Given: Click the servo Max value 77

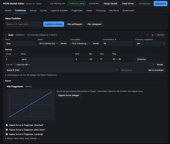Looking at the screenshot, I should pyautogui.click(x=101, y=59).
